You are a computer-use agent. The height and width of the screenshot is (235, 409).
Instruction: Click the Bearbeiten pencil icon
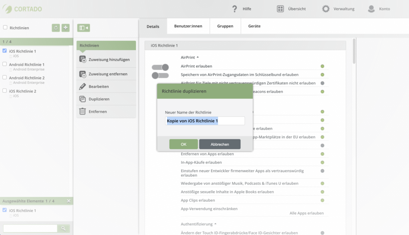point(82,87)
